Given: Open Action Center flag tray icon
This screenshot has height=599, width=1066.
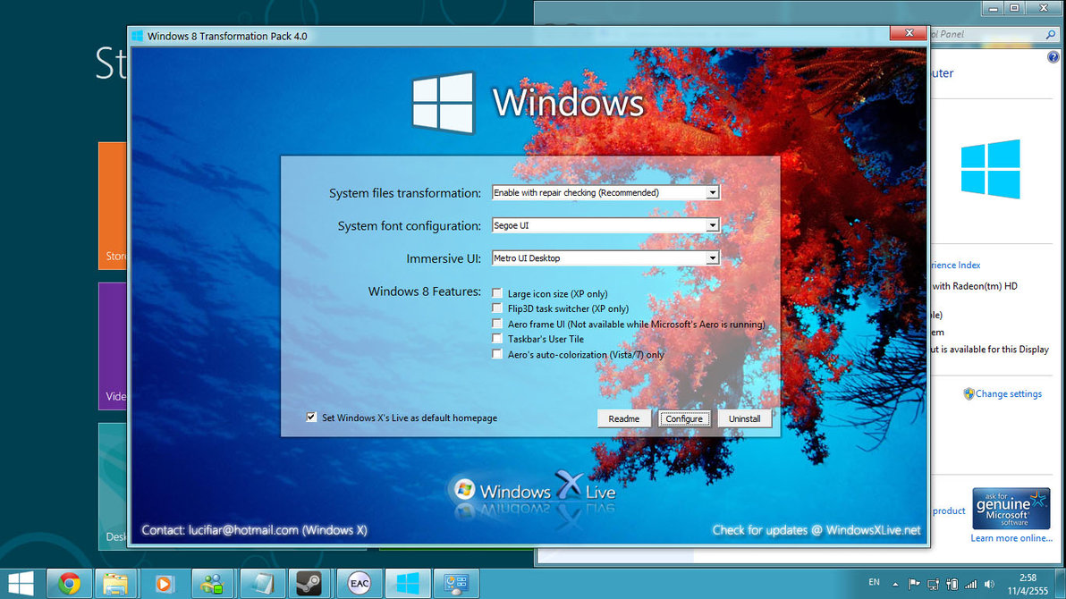Looking at the screenshot, I should (x=914, y=584).
